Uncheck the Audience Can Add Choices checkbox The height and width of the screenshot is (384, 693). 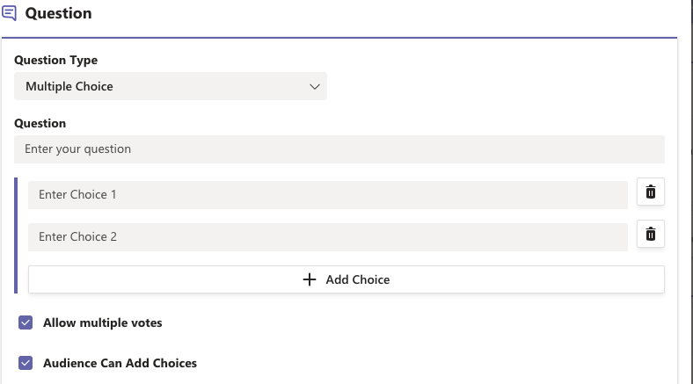coord(26,363)
